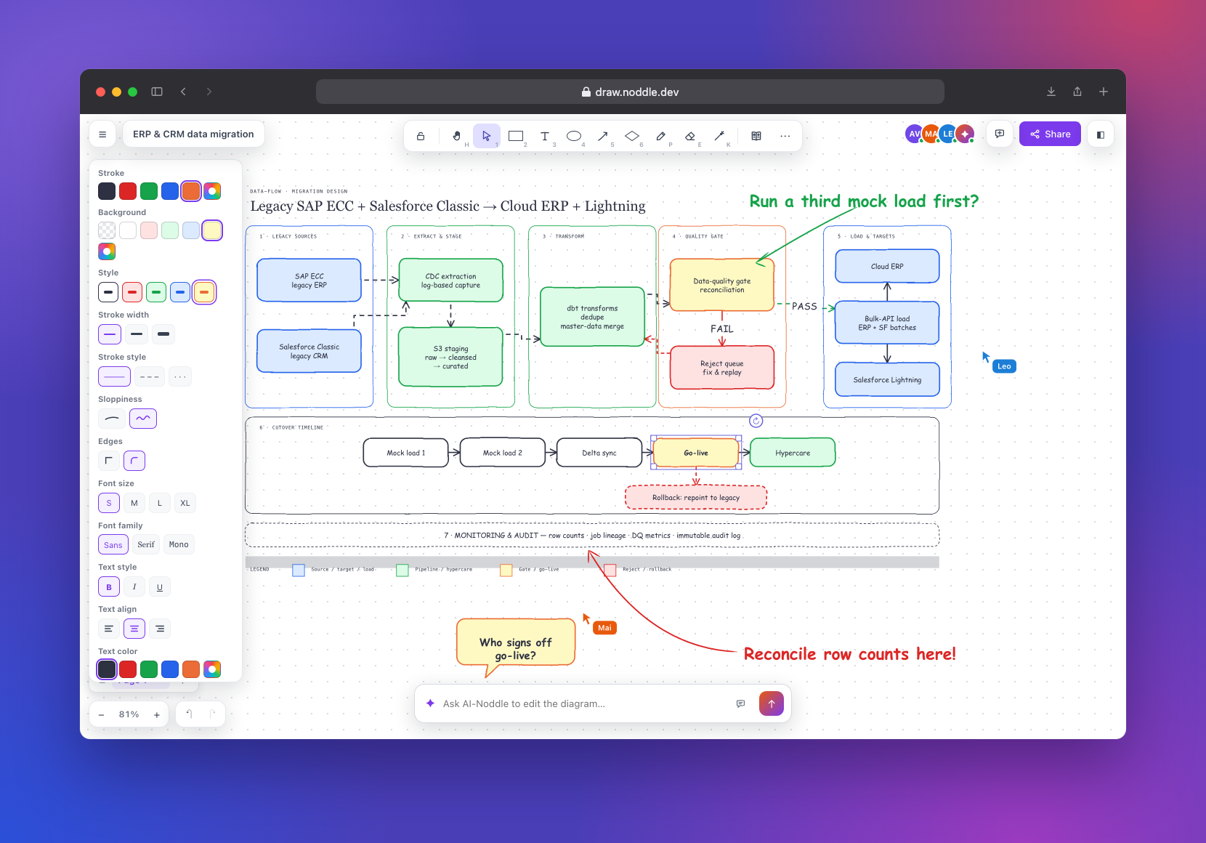Select dashed stroke style
The width and height of the screenshot is (1206, 843).
tap(150, 376)
